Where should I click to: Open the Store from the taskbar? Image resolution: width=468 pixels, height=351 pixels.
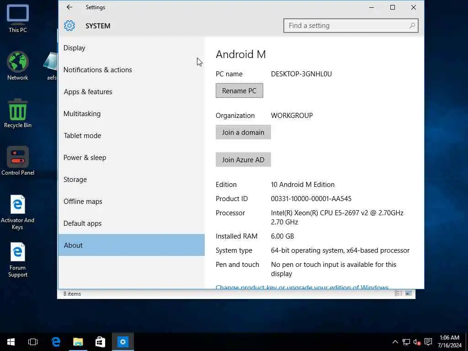tap(100, 342)
